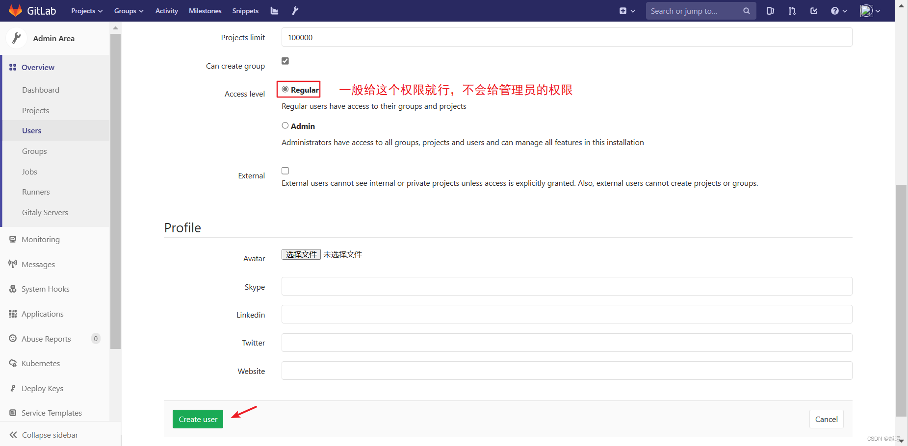908x446 pixels.
Task: Enable the External user checkbox
Action: click(285, 171)
